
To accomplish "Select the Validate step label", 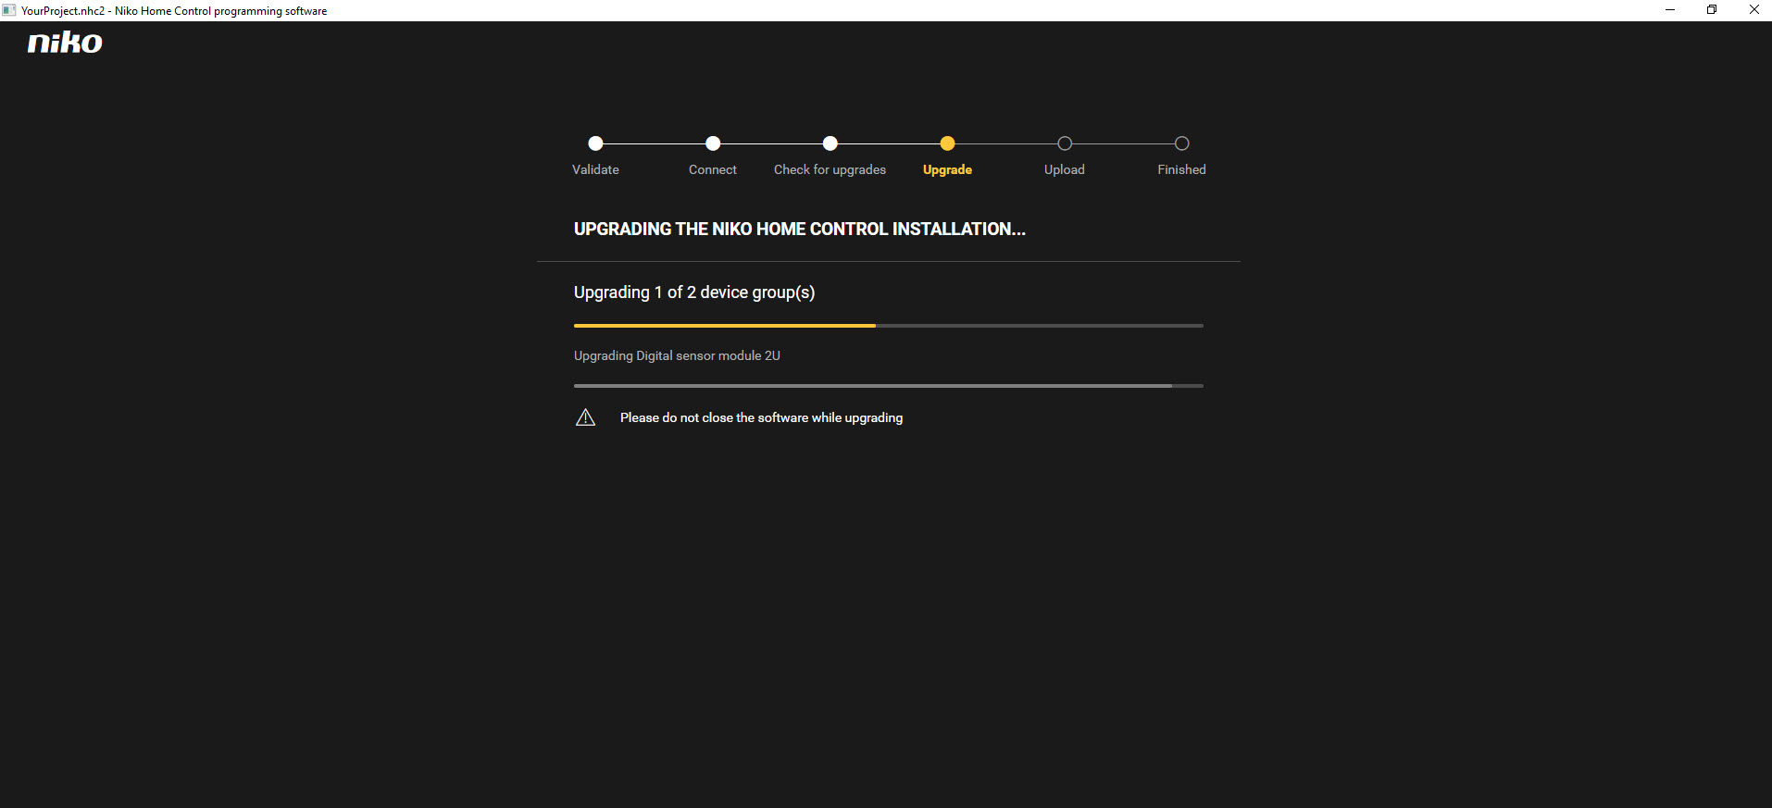I will click(x=595, y=169).
